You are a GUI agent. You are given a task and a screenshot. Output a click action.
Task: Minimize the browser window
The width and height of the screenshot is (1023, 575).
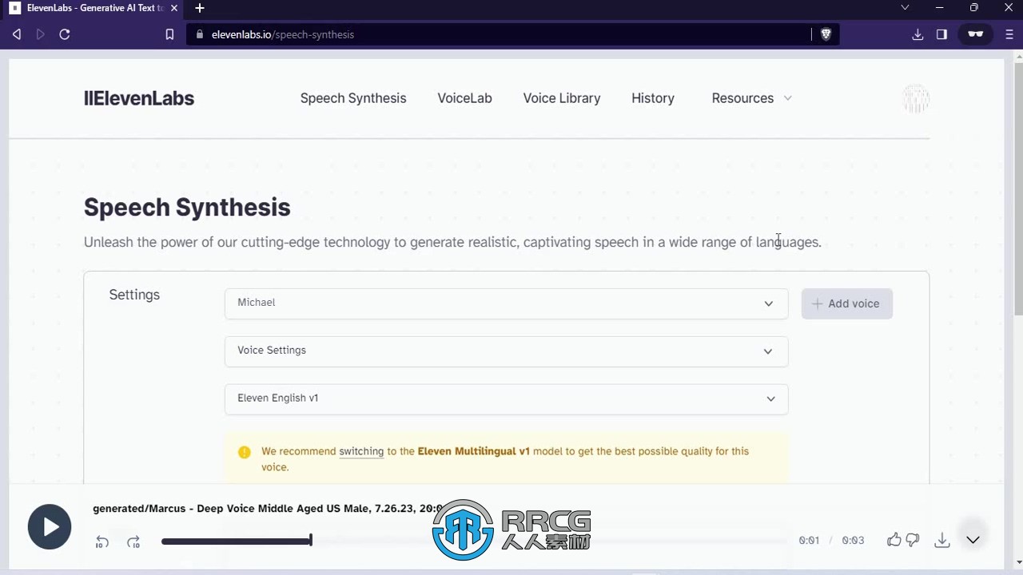click(x=939, y=7)
